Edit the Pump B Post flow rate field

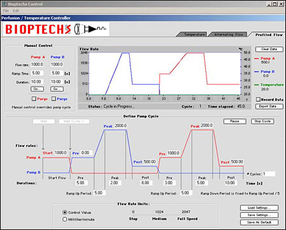tap(150, 162)
